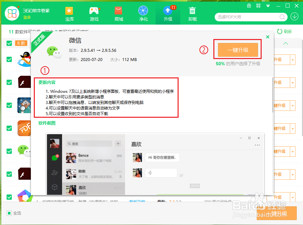Open the 净化 fan icon tab

click(x=143, y=14)
